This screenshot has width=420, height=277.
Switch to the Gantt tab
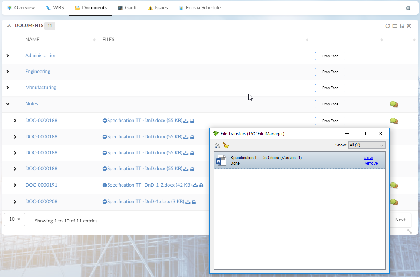(128, 8)
